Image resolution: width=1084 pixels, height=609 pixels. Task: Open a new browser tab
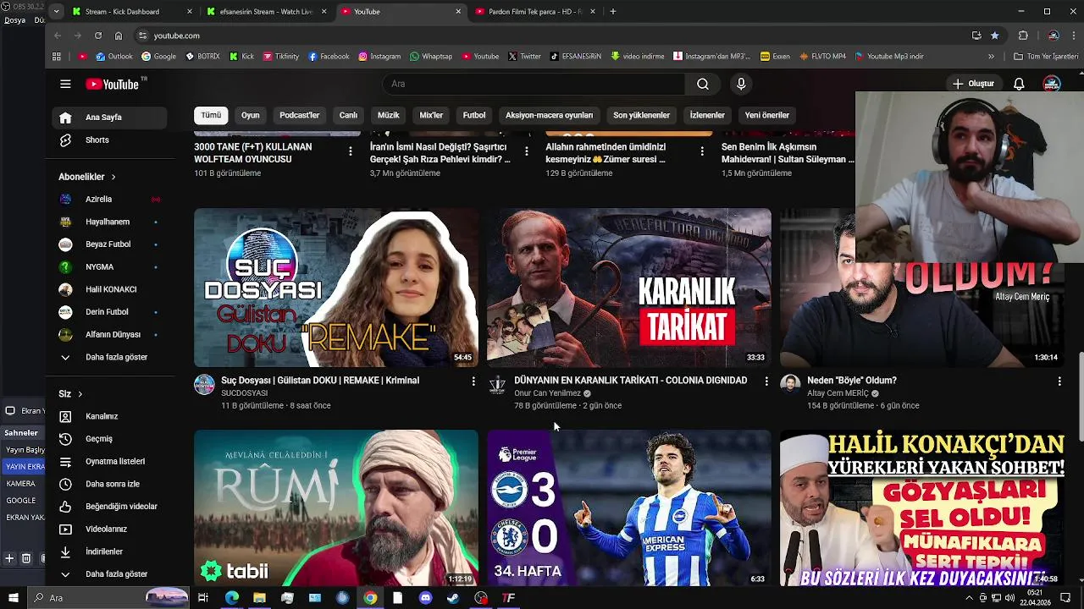coord(613,12)
